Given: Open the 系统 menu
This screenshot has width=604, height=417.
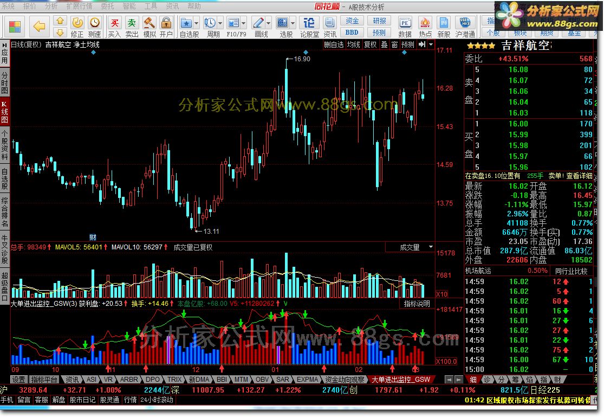Looking at the screenshot, I should [8, 6].
